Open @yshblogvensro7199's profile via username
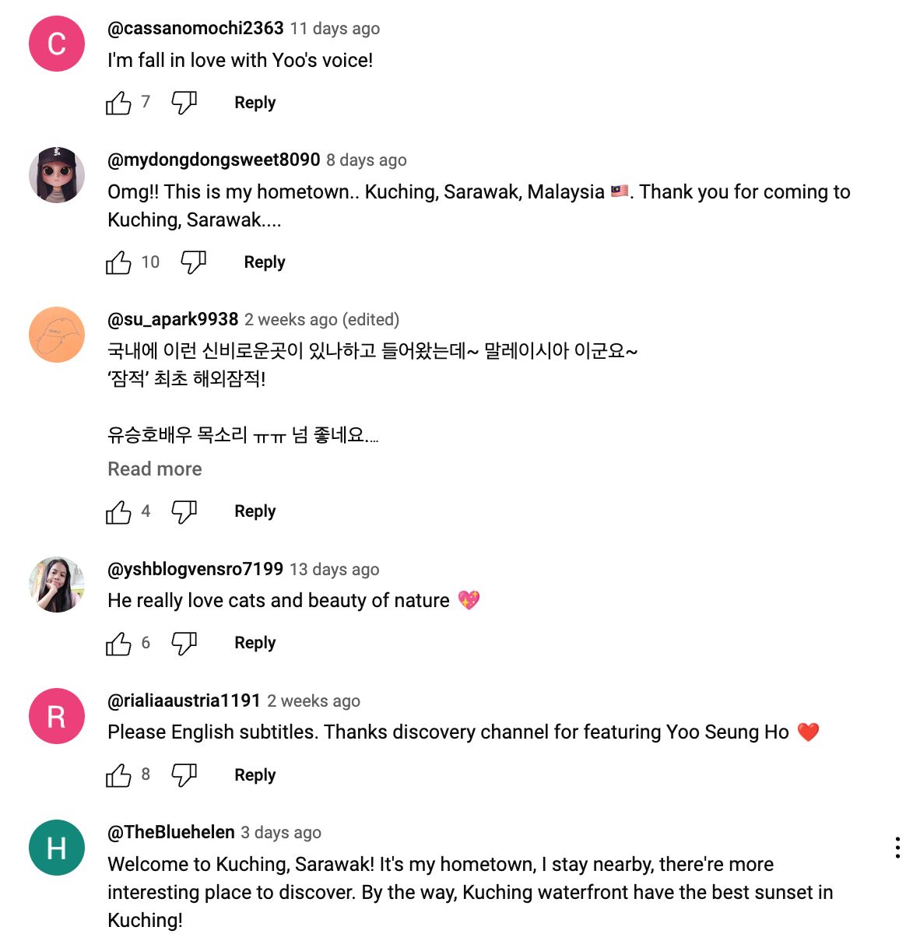 point(195,569)
